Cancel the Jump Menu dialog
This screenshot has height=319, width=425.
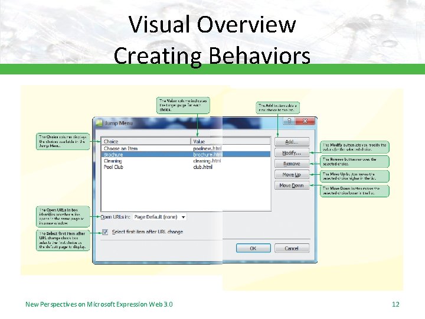coord(292,248)
